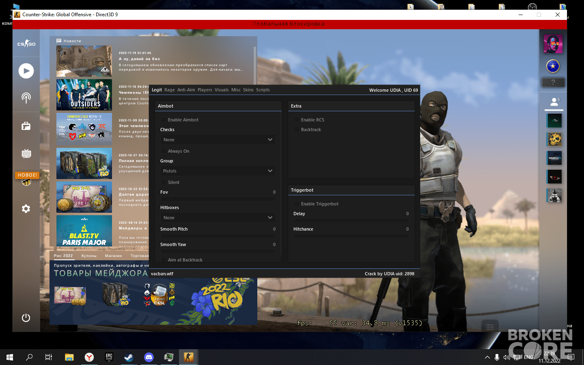Open the friends list icon

(554, 102)
